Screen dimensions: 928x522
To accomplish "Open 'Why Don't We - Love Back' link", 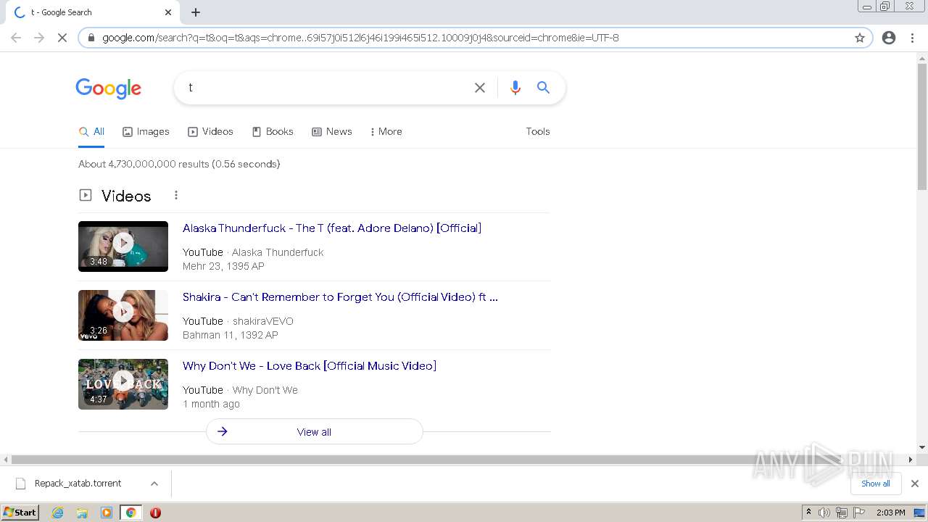I will (310, 366).
